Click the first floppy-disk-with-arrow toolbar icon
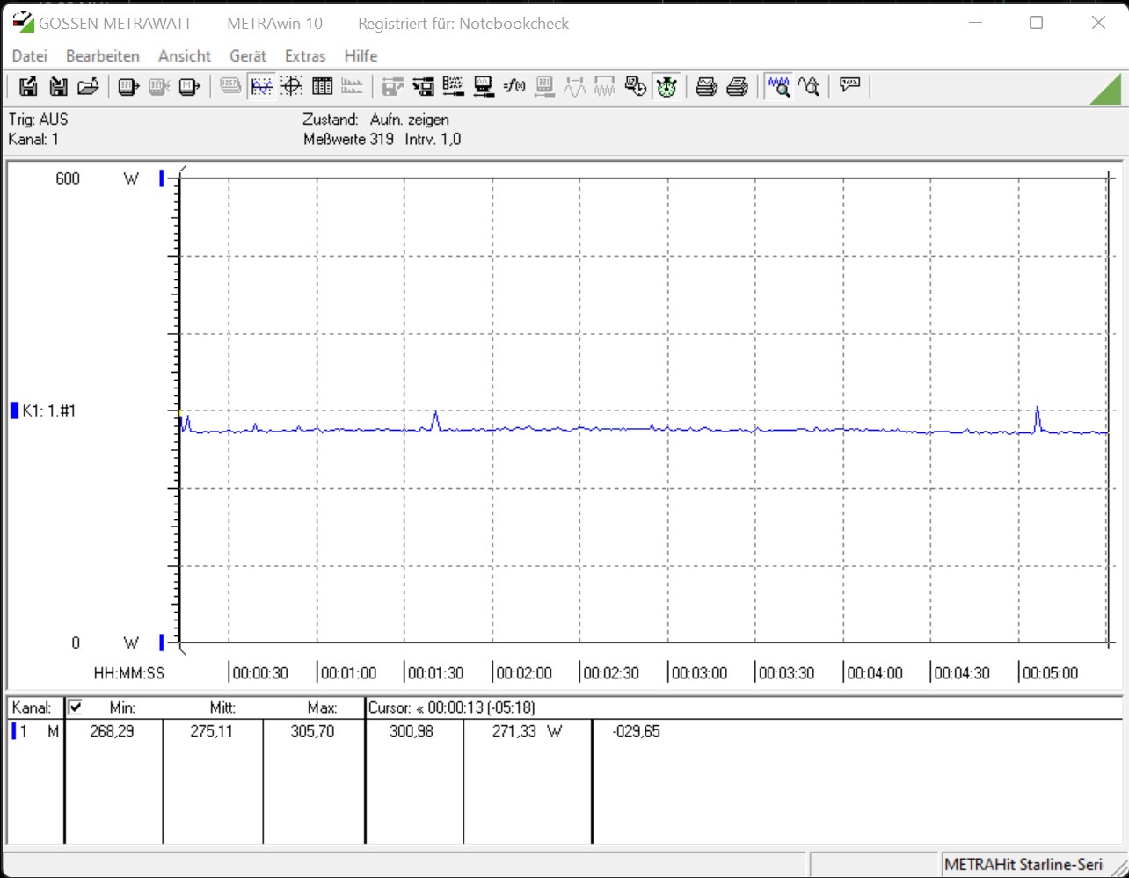 [28, 86]
